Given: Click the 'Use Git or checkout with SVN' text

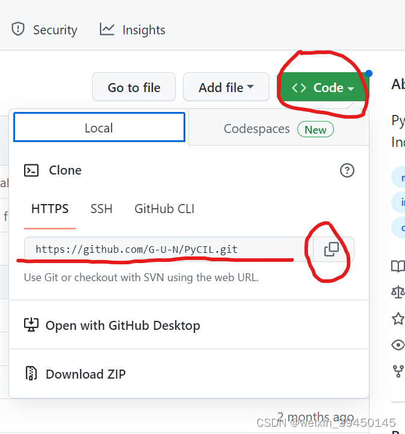Looking at the screenshot, I should pos(141,277).
